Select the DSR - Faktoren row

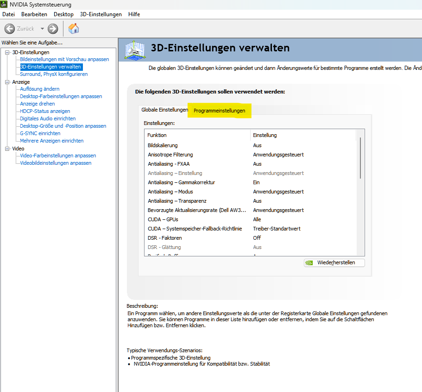pos(250,238)
